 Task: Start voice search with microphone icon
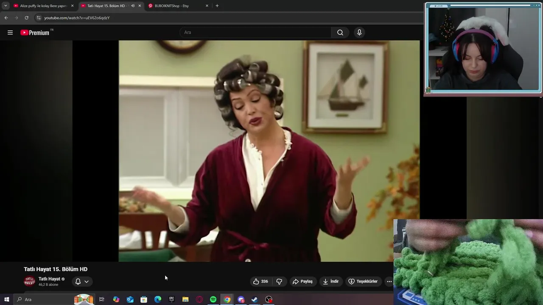coord(359,33)
